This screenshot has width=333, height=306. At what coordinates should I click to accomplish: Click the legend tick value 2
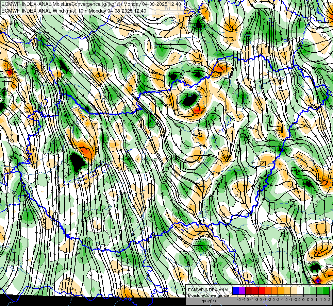click(x=329, y=300)
